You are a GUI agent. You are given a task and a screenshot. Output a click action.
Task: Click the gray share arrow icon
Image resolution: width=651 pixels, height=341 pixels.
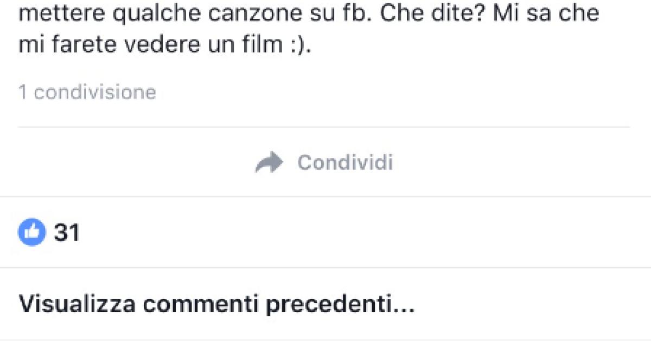click(269, 162)
